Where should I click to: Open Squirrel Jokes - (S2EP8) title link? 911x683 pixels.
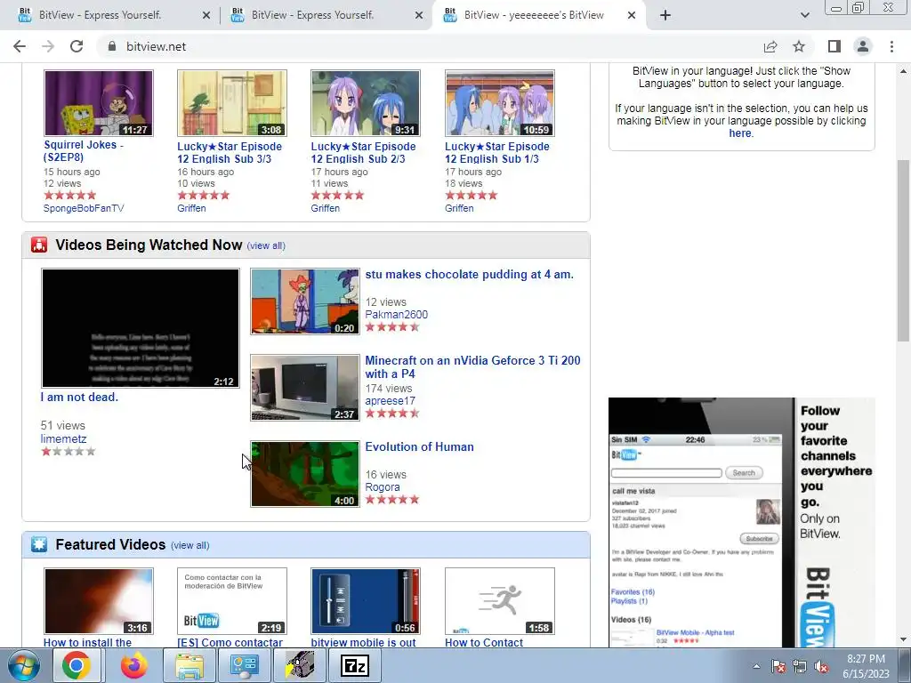pos(83,151)
